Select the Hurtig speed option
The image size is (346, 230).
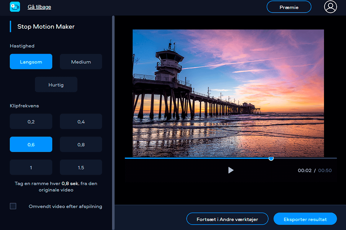pyautogui.click(x=56, y=84)
